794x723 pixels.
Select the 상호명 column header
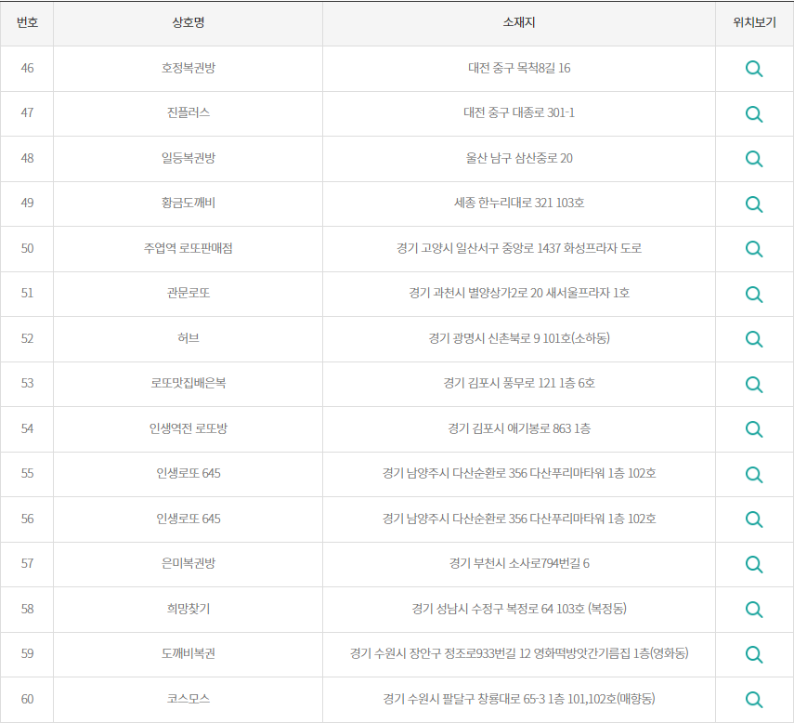pos(189,23)
